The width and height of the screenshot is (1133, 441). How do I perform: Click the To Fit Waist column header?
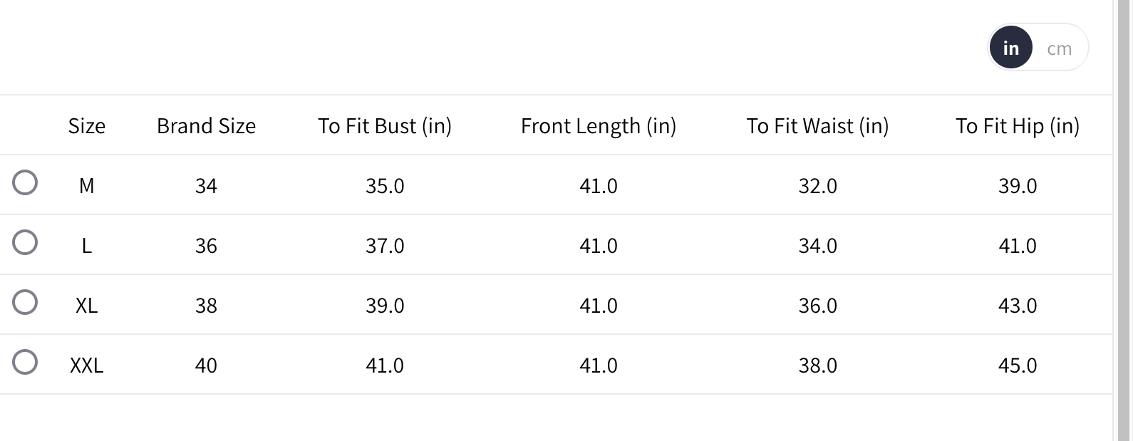pos(817,126)
